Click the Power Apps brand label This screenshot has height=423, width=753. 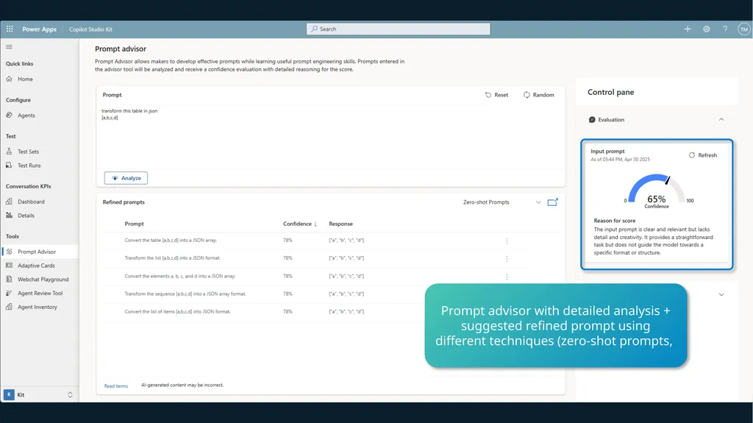[40, 29]
